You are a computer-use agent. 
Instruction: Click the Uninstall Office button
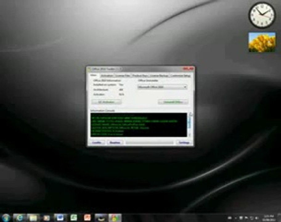point(173,102)
